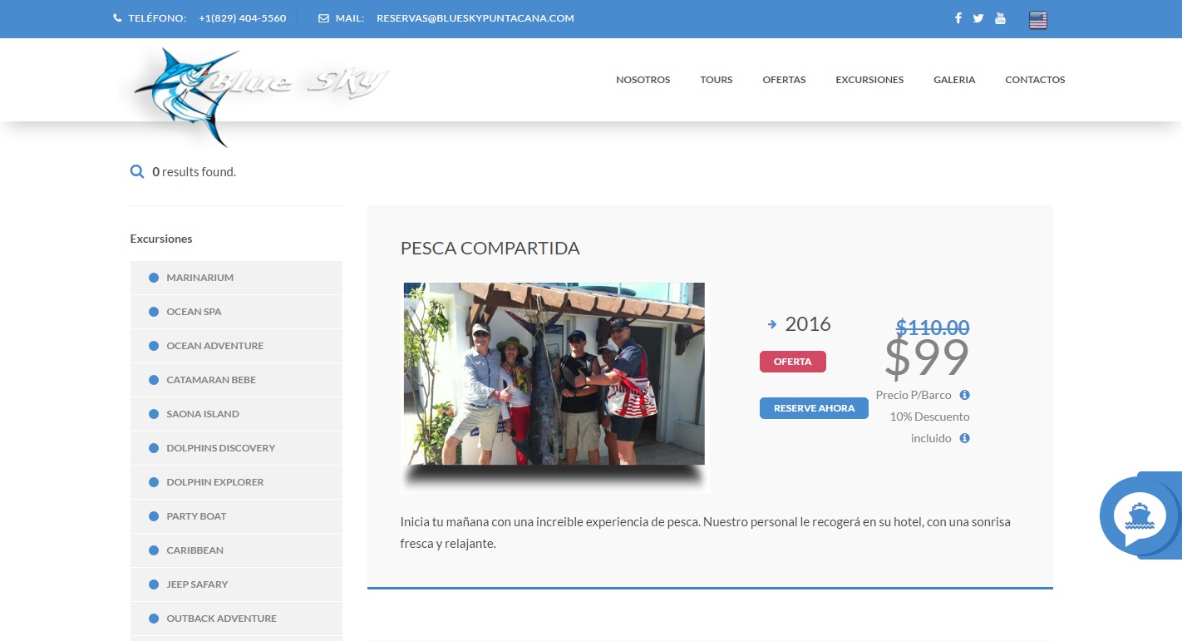This screenshot has width=1182, height=641.
Task: Click the RESERVE AHORA button
Action: (x=814, y=408)
